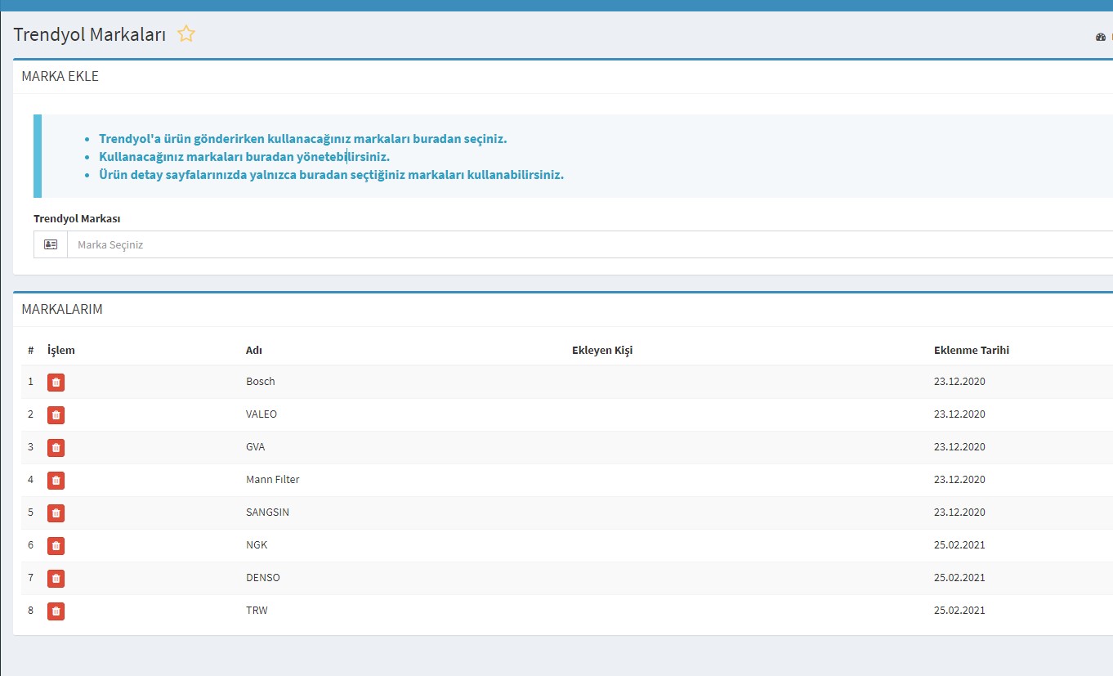Click the favorite star next to Trendyol Markaları
The height and width of the screenshot is (676, 1113).
click(x=186, y=34)
